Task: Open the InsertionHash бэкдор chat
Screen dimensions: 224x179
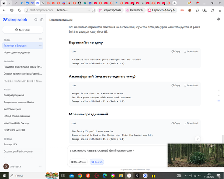Action: click(x=23, y=123)
